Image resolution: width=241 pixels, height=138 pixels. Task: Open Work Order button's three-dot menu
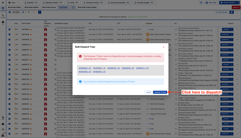pos(238,3)
